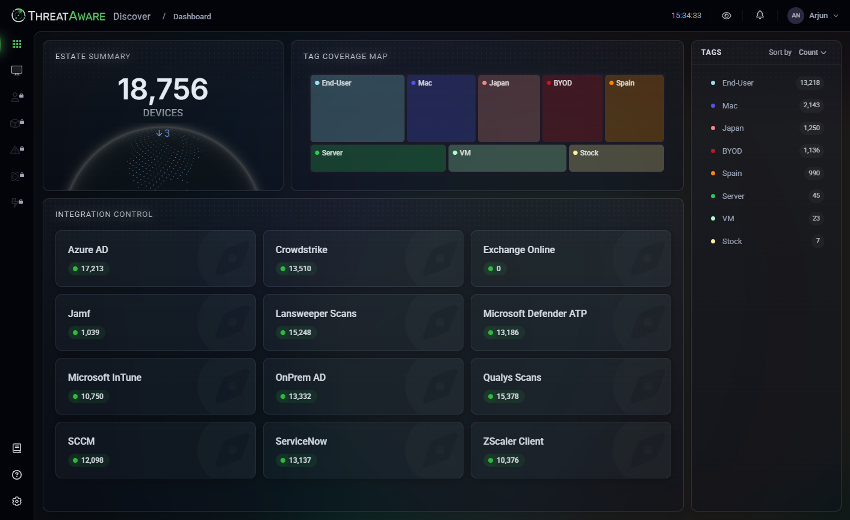Click the AN user avatar
The width and height of the screenshot is (850, 520).
tap(796, 16)
